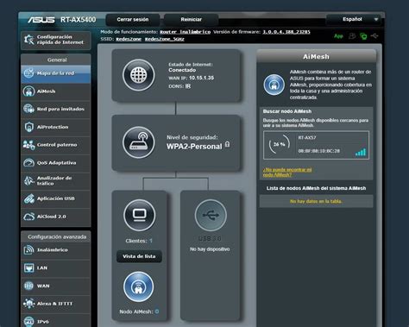409x327 pixels.
Task: Click the USB status icon in header
Action: tap(374, 36)
